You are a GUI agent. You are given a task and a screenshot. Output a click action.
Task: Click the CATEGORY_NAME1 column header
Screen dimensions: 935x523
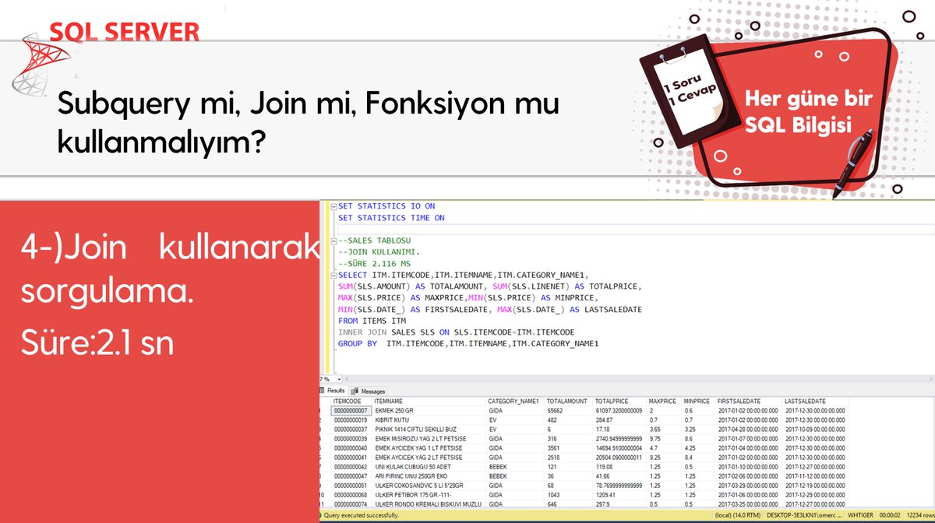[x=514, y=401]
